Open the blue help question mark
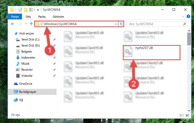Viewport: 194px width, 123px height. pyautogui.click(x=188, y=16)
